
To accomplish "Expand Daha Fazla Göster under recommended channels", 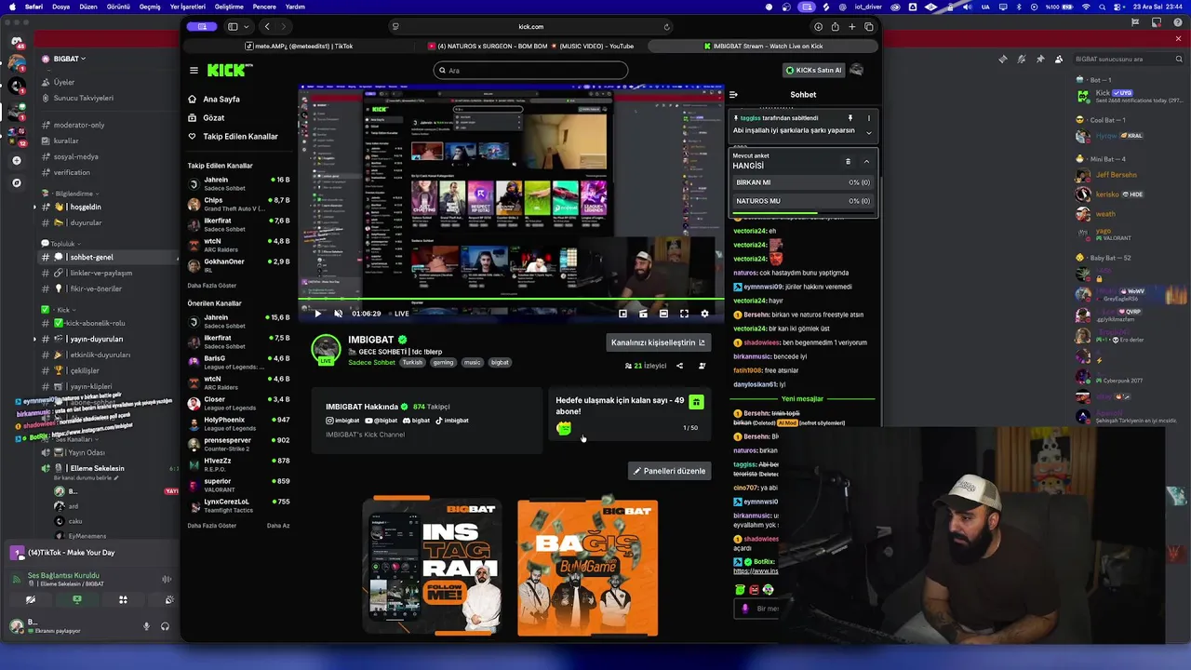I will coord(212,526).
